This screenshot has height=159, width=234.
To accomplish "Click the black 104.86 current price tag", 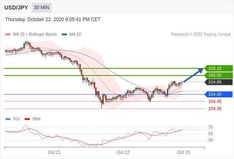I will (219, 82).
